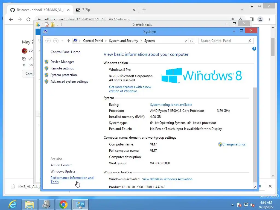Open System protection link

coord(63,75)
